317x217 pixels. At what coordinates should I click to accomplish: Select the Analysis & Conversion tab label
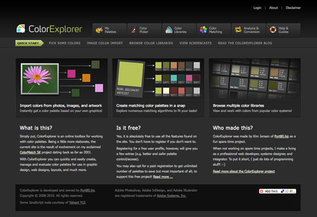click(251, 30)
